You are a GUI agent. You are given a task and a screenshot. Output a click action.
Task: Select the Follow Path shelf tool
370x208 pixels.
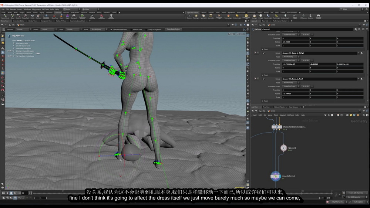point(25,17)
